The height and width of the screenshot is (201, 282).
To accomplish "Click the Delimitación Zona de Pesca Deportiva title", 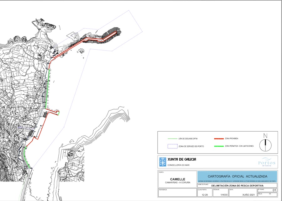I will pos(237,186).
